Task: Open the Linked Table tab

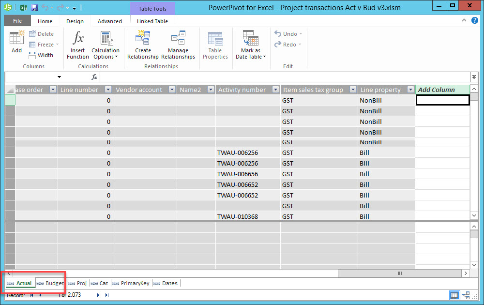Action: (x=152, y=21)
